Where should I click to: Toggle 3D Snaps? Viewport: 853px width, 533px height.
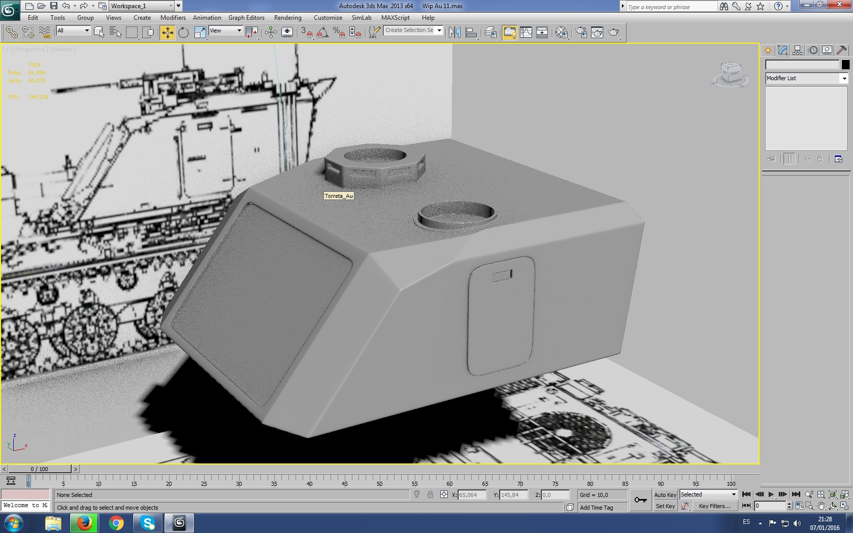[x=306, y=32]
